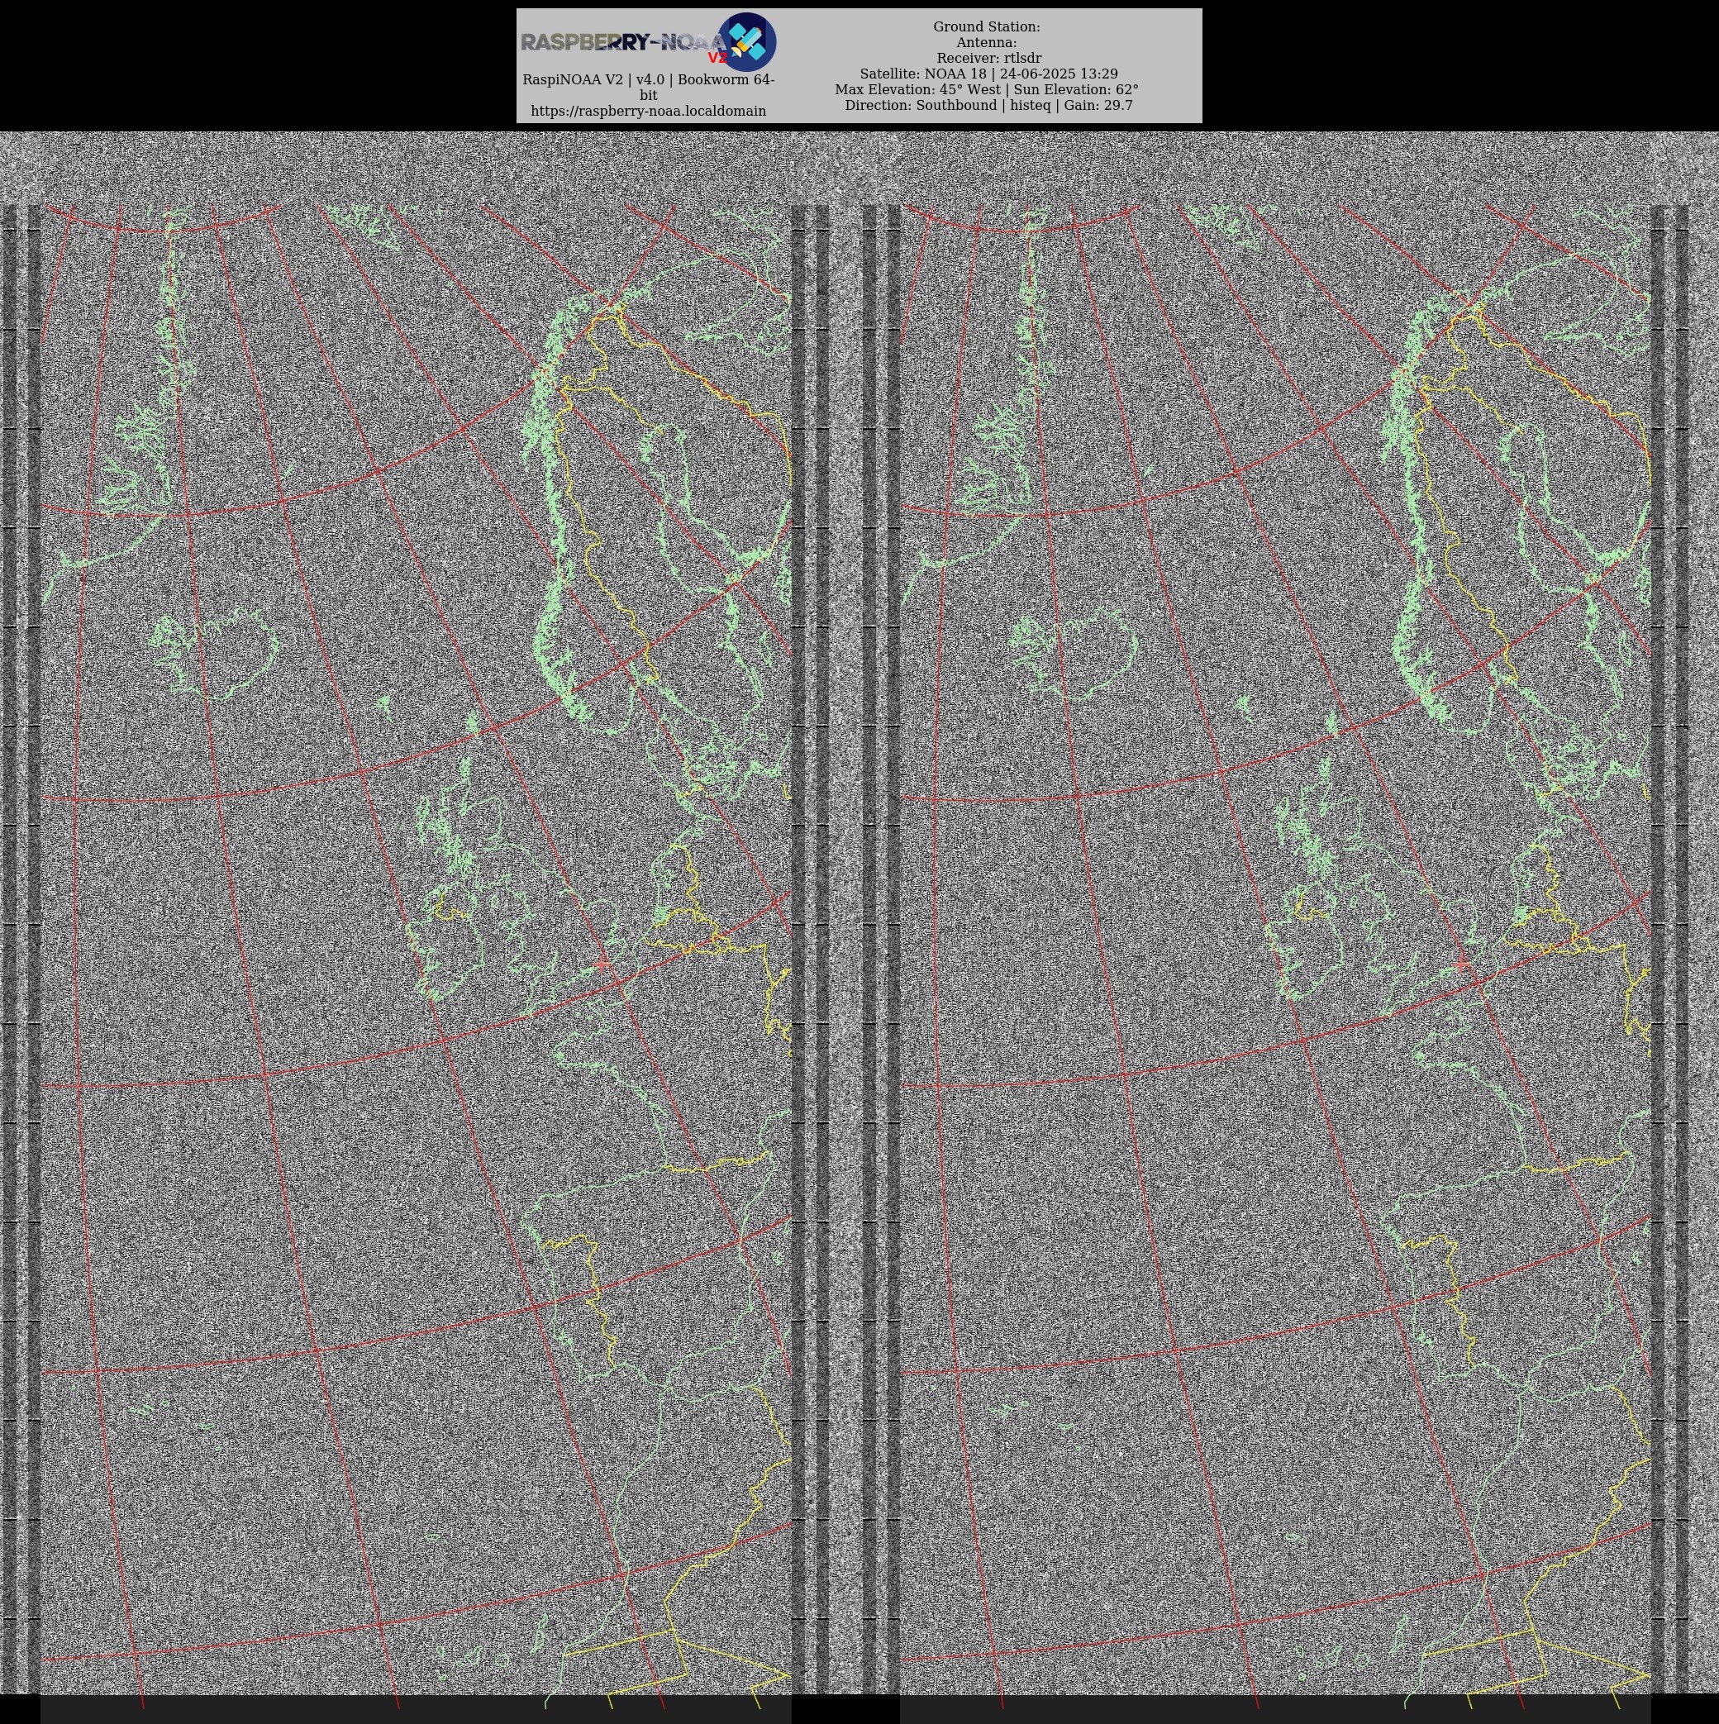Select the "Max Elevation: 45° West" line
Screen dimensions: 1719x1724
[986, 89]
